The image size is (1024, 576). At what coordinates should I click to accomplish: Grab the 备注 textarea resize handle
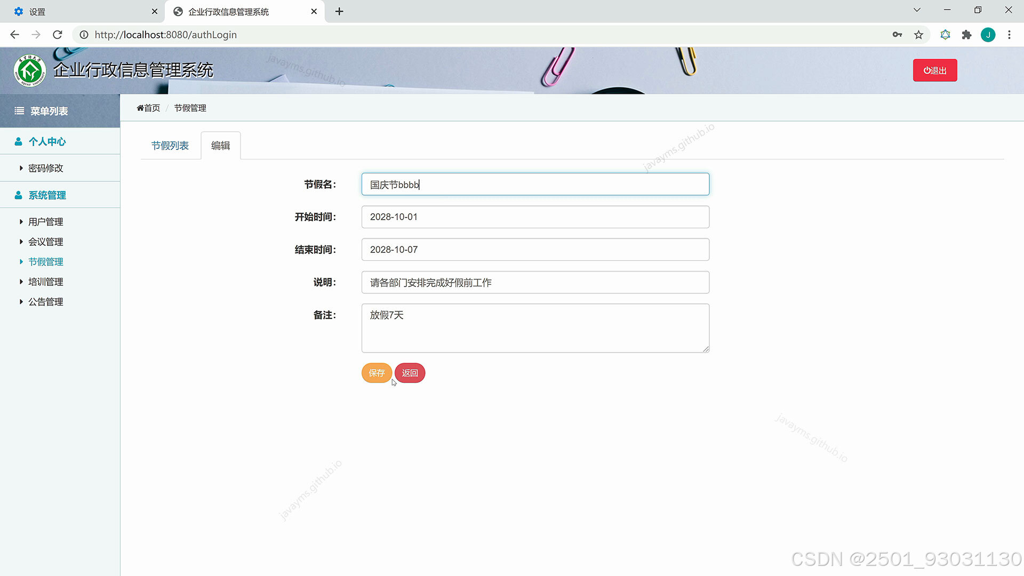[x=706, y=349]
